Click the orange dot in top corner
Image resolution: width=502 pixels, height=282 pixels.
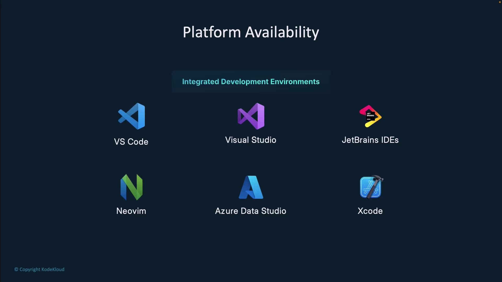[500, 2]
